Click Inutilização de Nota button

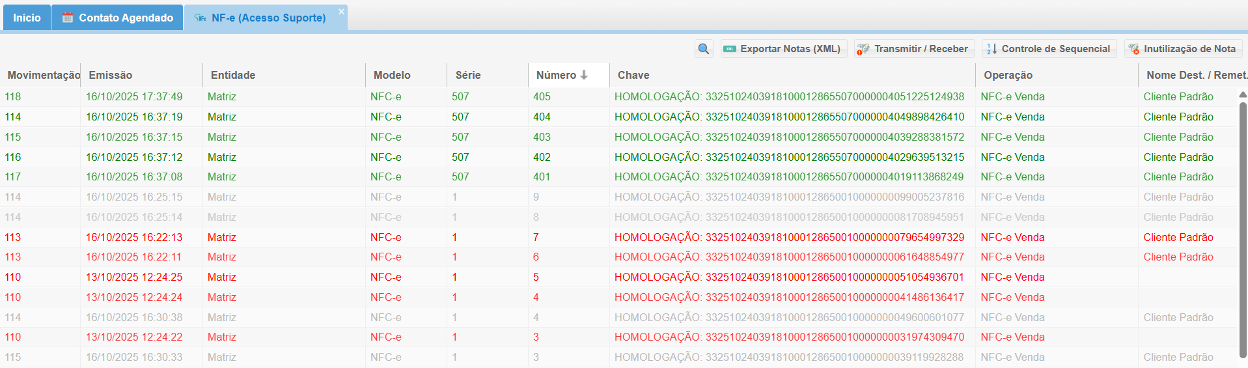pyautogui.click(x=1182, y=49)
